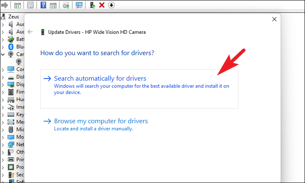The height and width of the screenshot is (183, 305).
Task: Click the Security devices key icon
Action: coord(11,175)
